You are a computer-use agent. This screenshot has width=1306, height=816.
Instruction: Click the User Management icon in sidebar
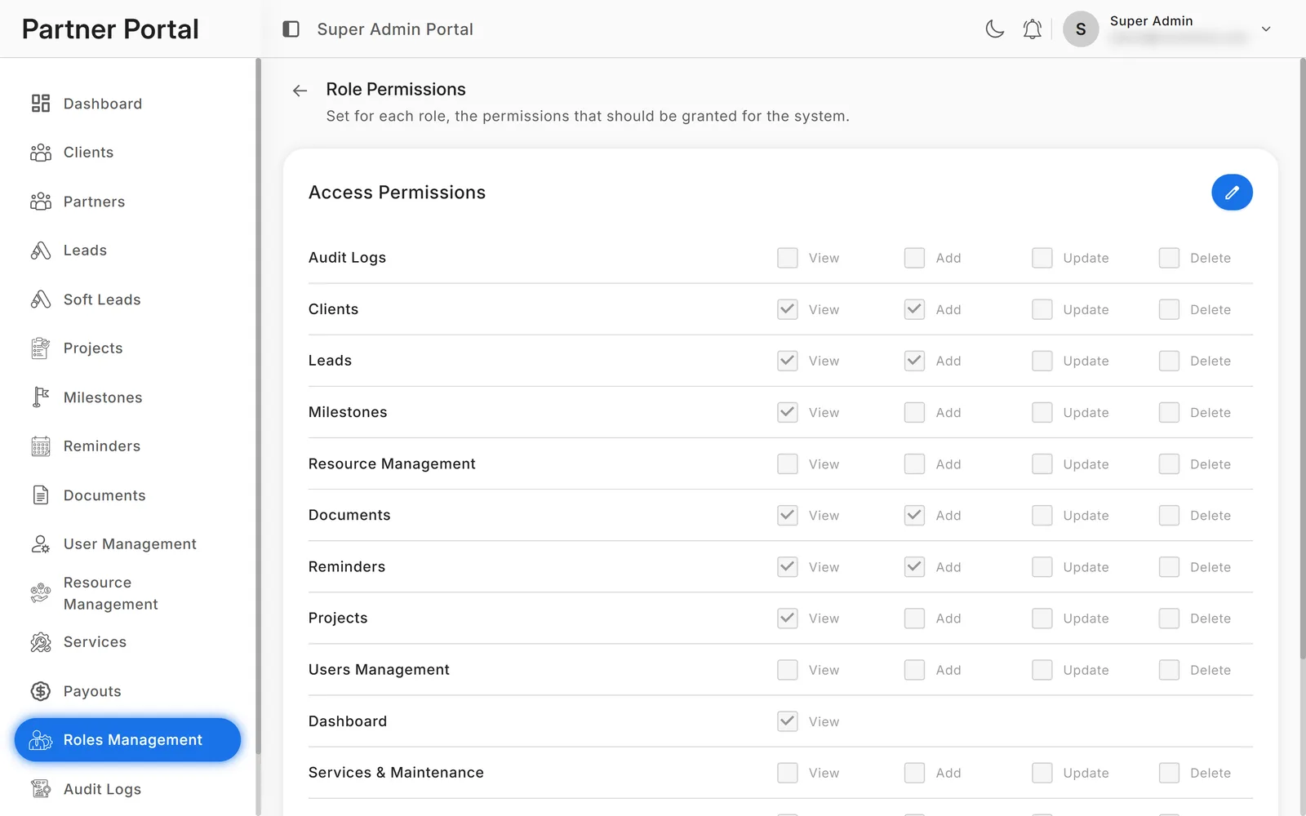click(x=41, y=544)
